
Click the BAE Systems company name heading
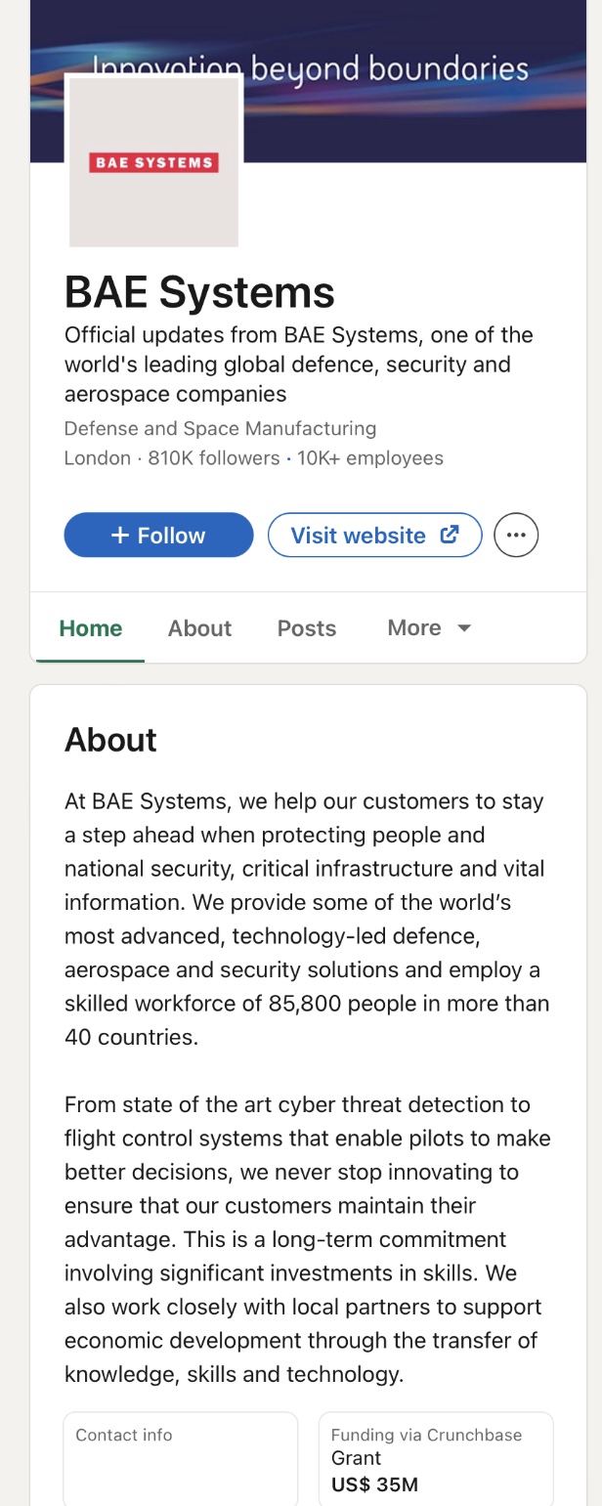199,291
